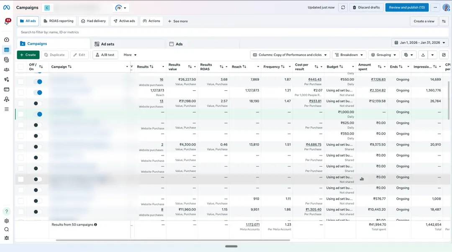Sort by Reach column arrows
Image resolution: width=452 pixels, height=252 pixels.
244,66
